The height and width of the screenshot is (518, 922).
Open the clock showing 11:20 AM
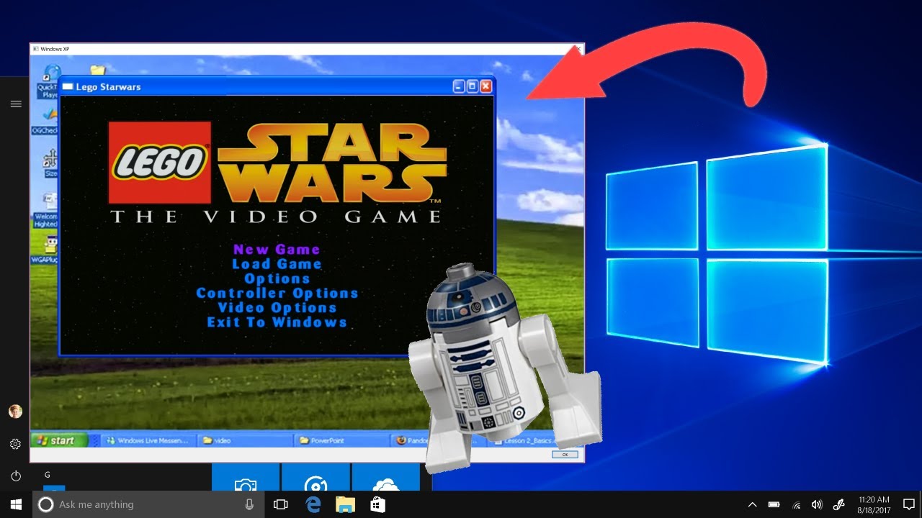pos(874,504)
